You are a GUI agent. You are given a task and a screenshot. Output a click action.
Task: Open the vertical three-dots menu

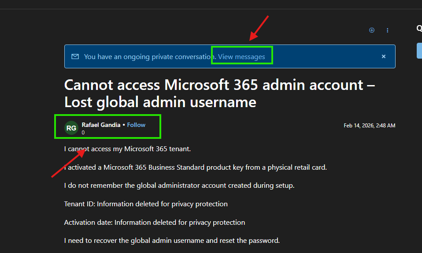388,30
